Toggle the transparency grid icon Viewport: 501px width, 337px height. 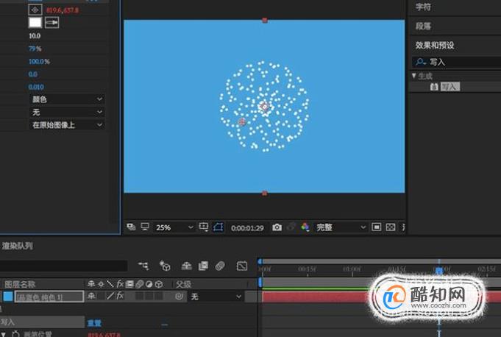click(x=391, y=227)
